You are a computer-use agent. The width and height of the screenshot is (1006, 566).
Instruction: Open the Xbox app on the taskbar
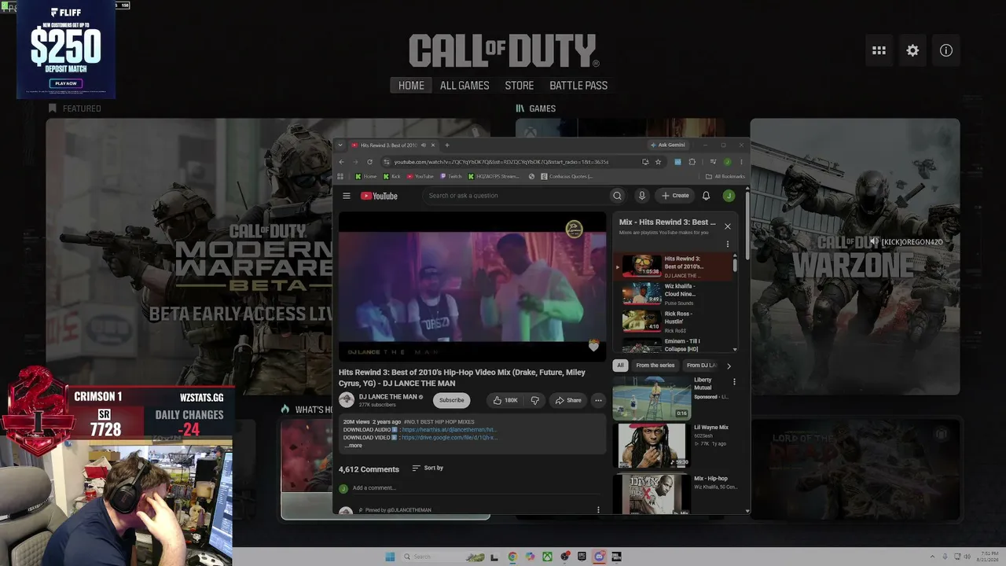[547, 557]
